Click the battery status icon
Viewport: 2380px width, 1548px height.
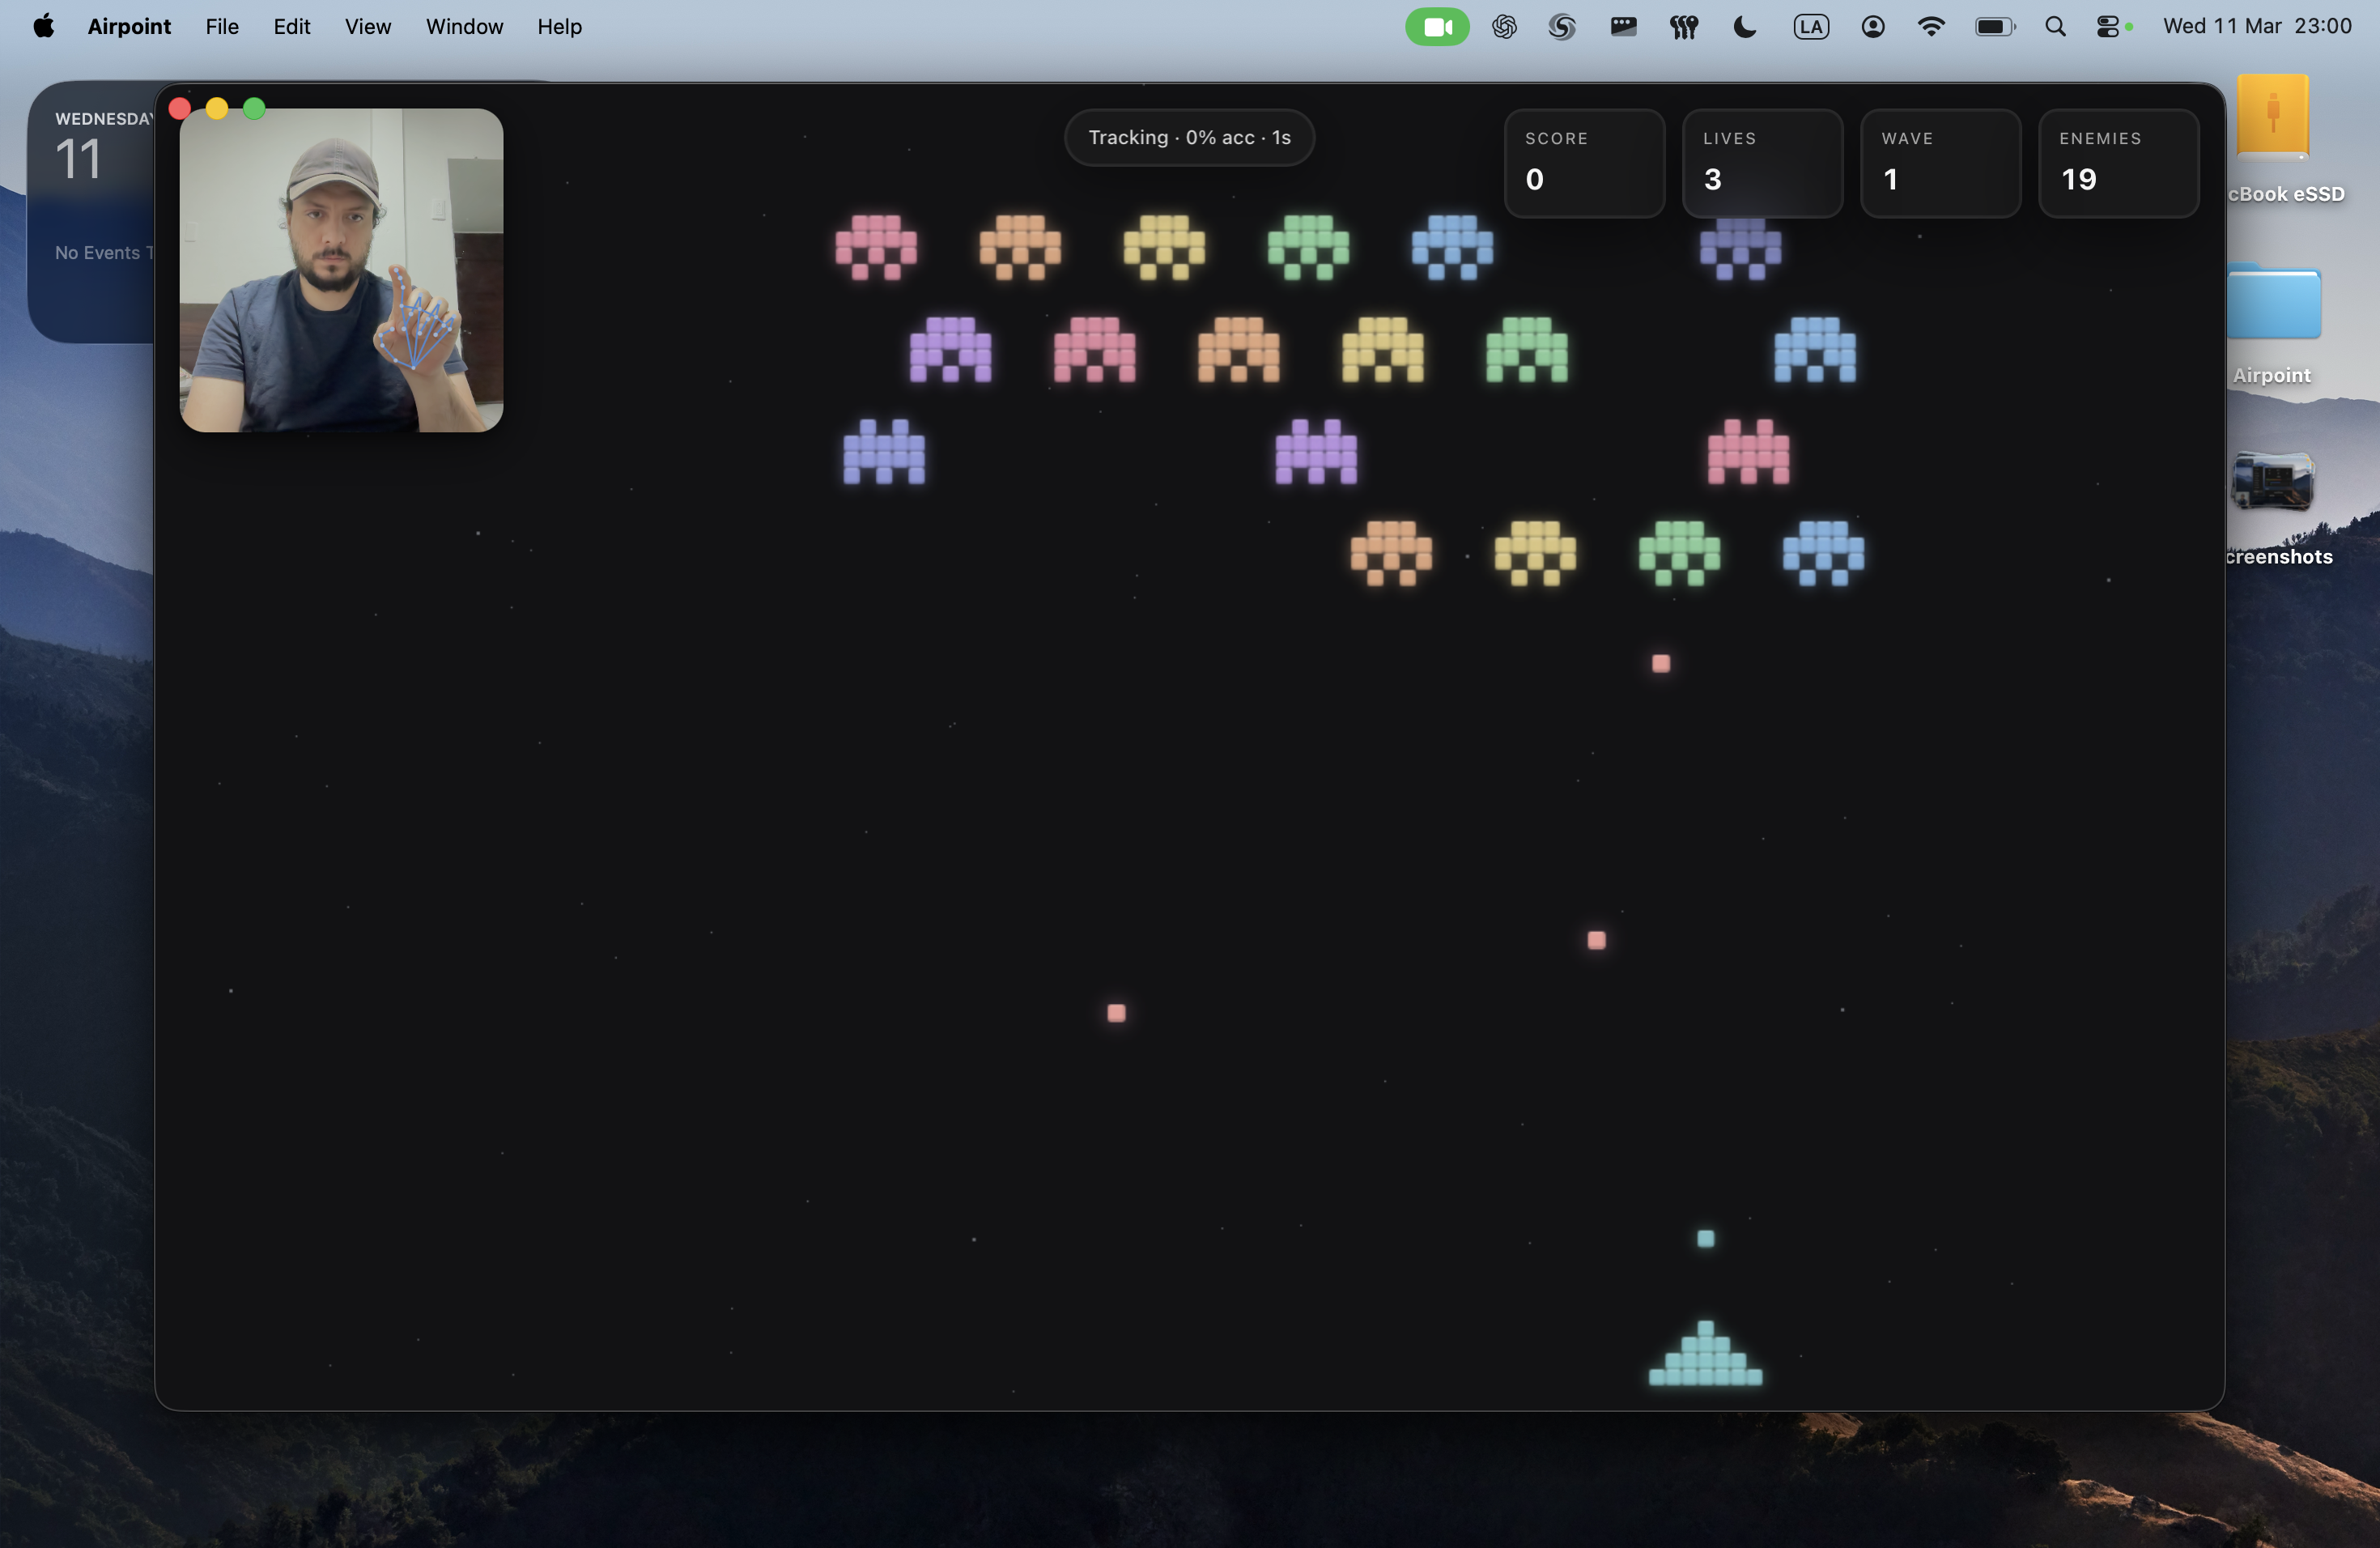click(1994, 27)
